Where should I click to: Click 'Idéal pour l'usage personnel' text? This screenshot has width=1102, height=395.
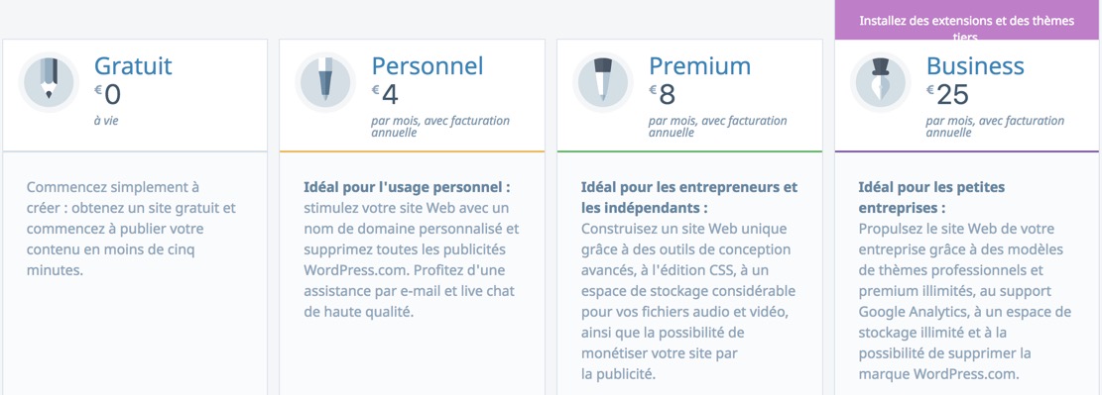coord(407,188)
